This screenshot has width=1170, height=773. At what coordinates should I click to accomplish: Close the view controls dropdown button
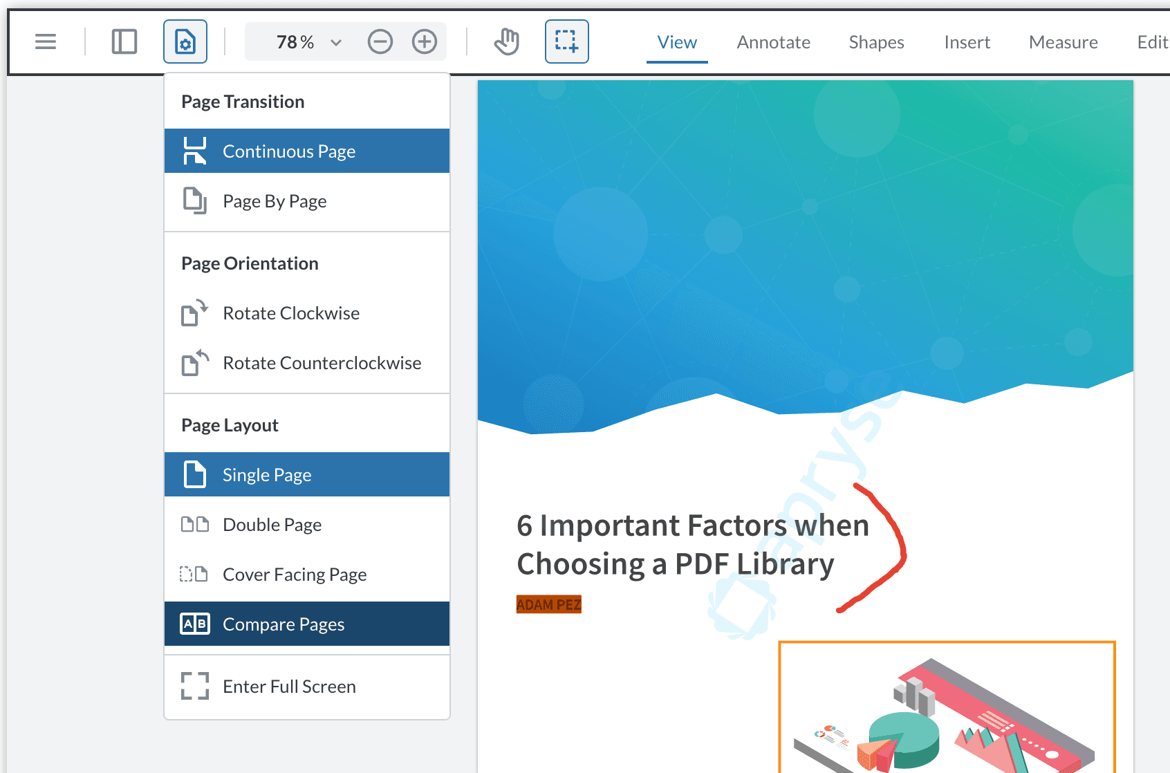pos(185,42)
